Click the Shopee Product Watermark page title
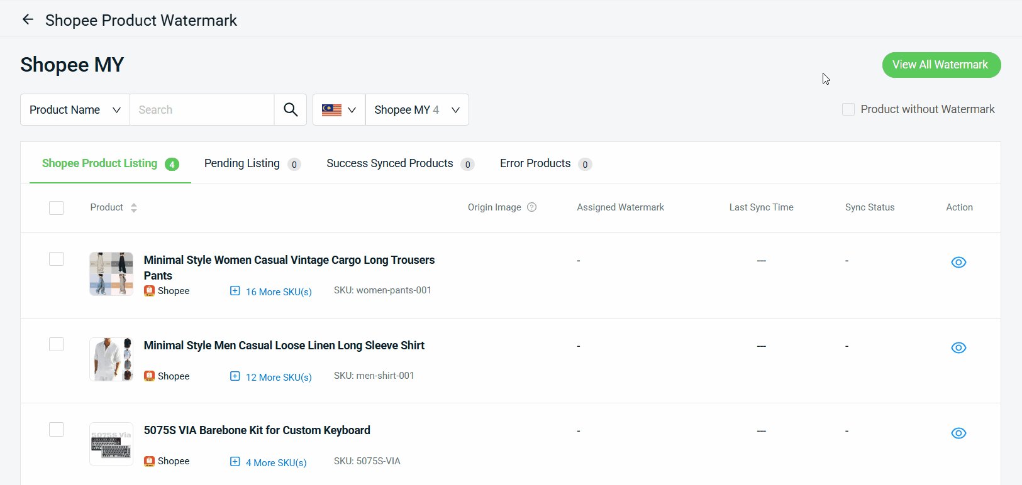Viewport: 1022px width, 485px height. [141, 20]
